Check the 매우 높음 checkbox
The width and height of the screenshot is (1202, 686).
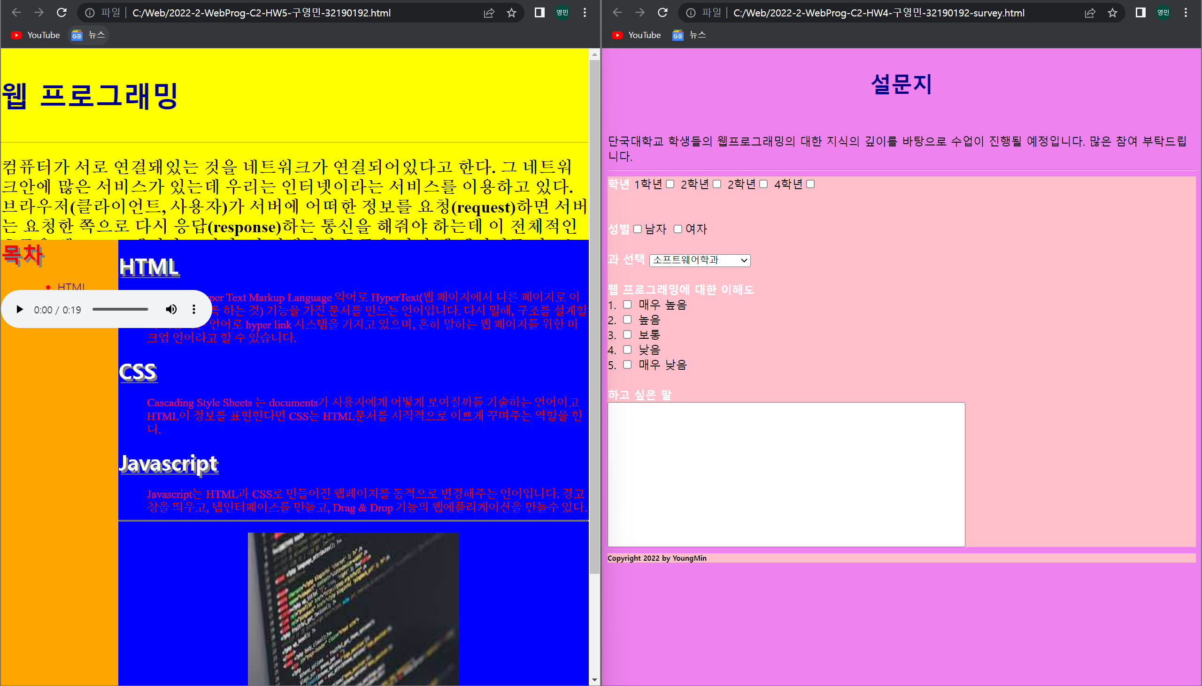point(627,305)
